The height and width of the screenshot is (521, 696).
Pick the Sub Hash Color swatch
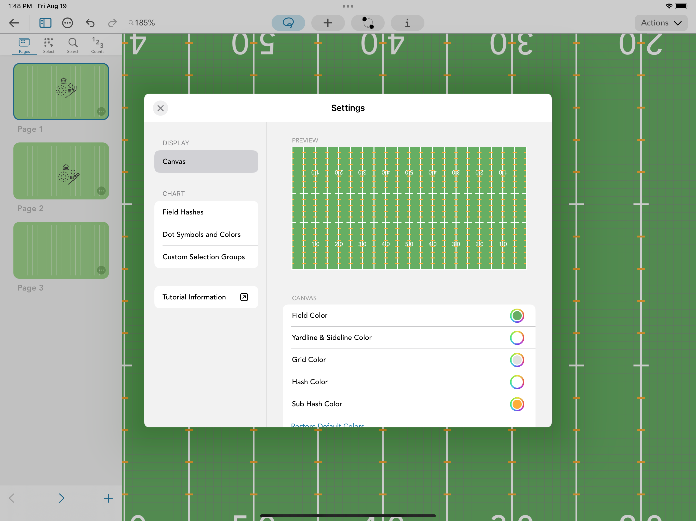(x=517, y=404)
